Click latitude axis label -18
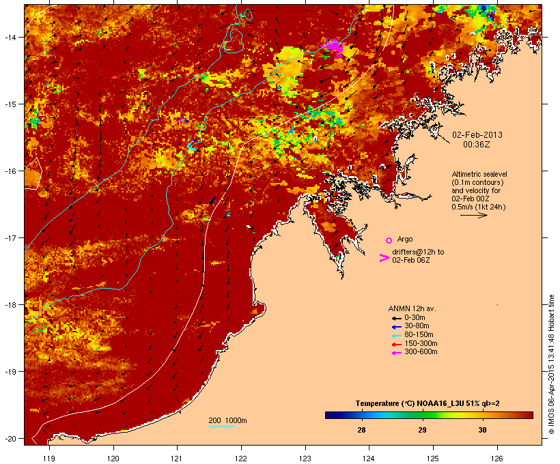This screenshot has height=464, width=560. click(x=10, y=305)
